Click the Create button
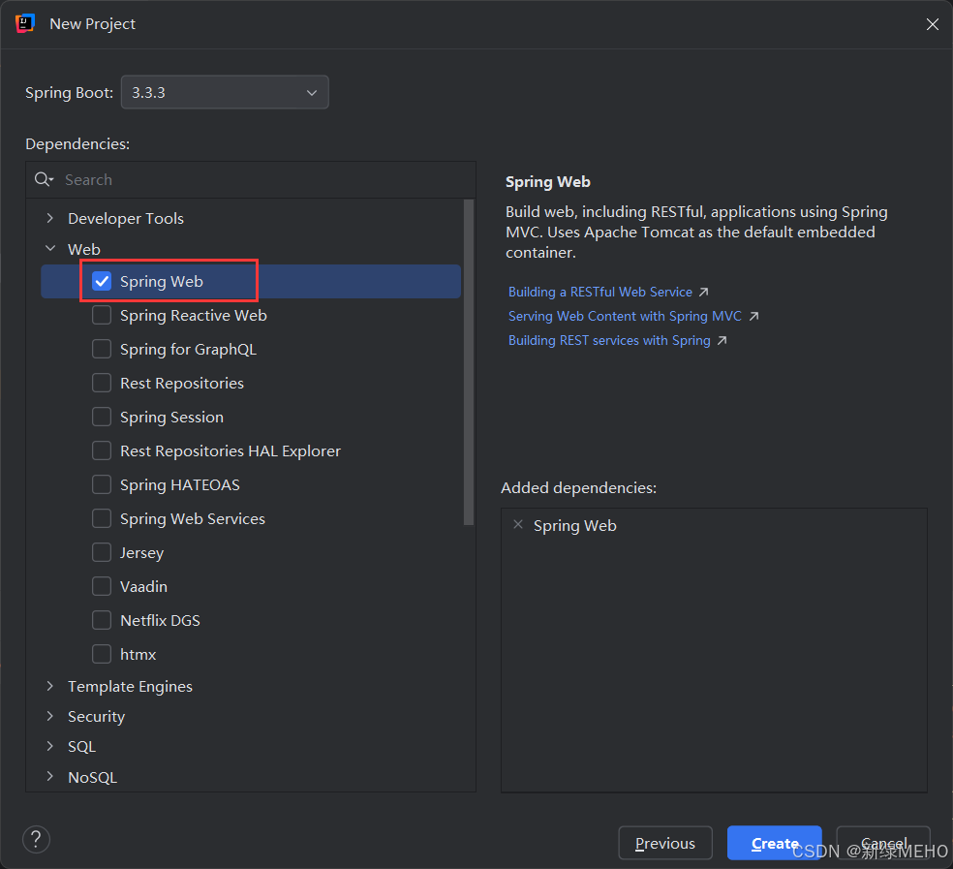The height and width of the screenshot is (869, 953). [775, 843]
